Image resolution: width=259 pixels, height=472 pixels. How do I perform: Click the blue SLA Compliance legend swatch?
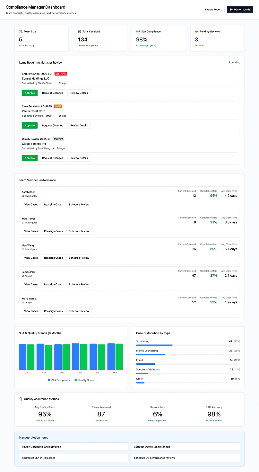[49, 380]
